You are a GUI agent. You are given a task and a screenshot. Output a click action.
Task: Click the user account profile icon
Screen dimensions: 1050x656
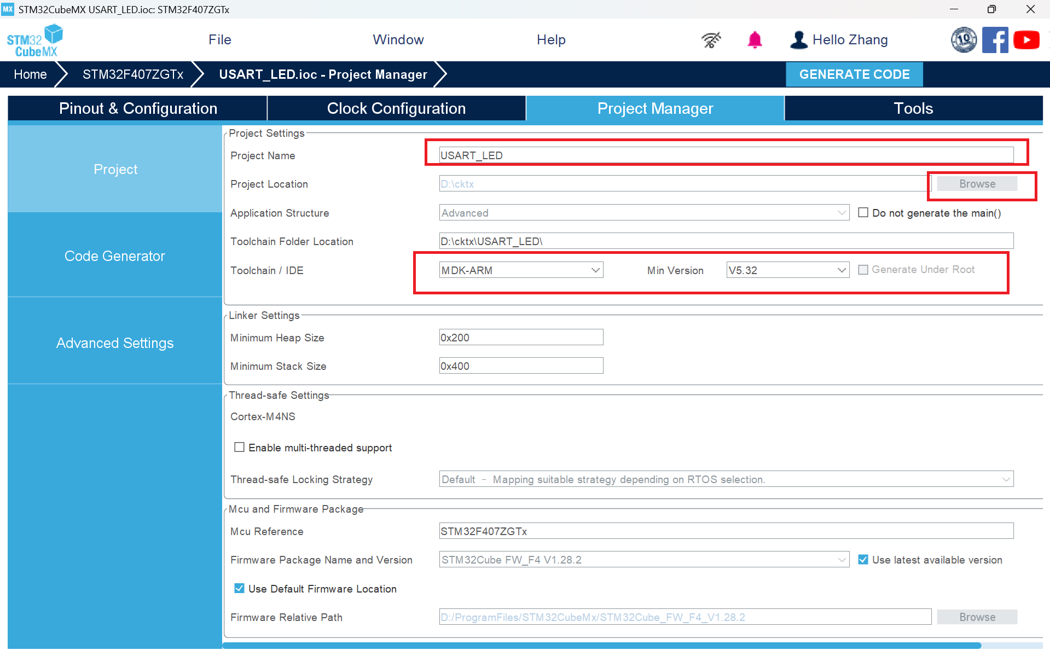[x=799, y=40]
